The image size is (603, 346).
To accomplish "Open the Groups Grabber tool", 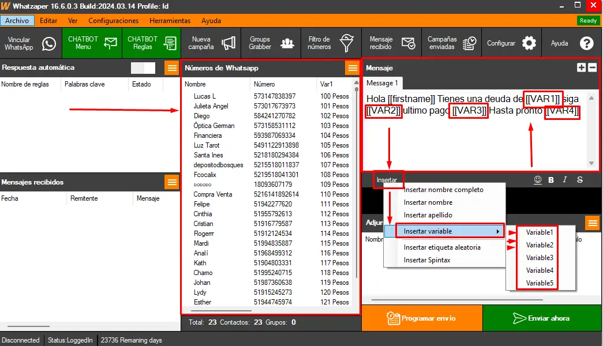I will coord(271,43).
